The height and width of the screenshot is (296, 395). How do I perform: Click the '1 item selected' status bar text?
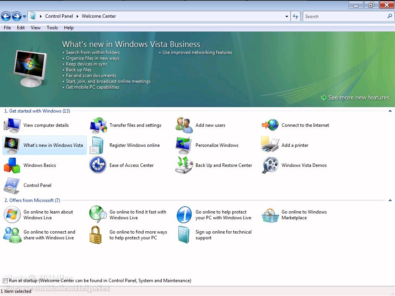pos(16,291)
